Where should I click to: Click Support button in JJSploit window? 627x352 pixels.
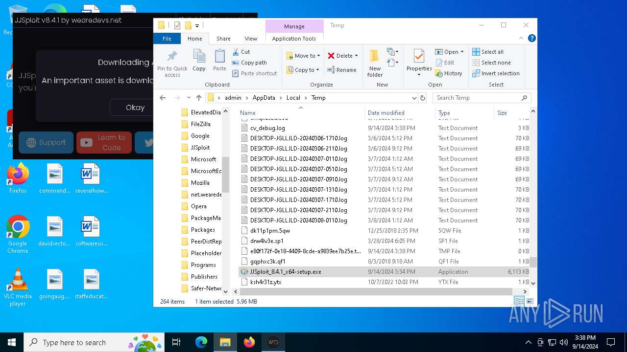(46, 143)
